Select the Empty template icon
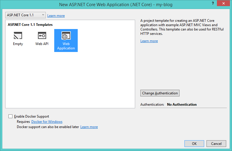The height and width of the screenshot is (151, 232). (18, 35)
